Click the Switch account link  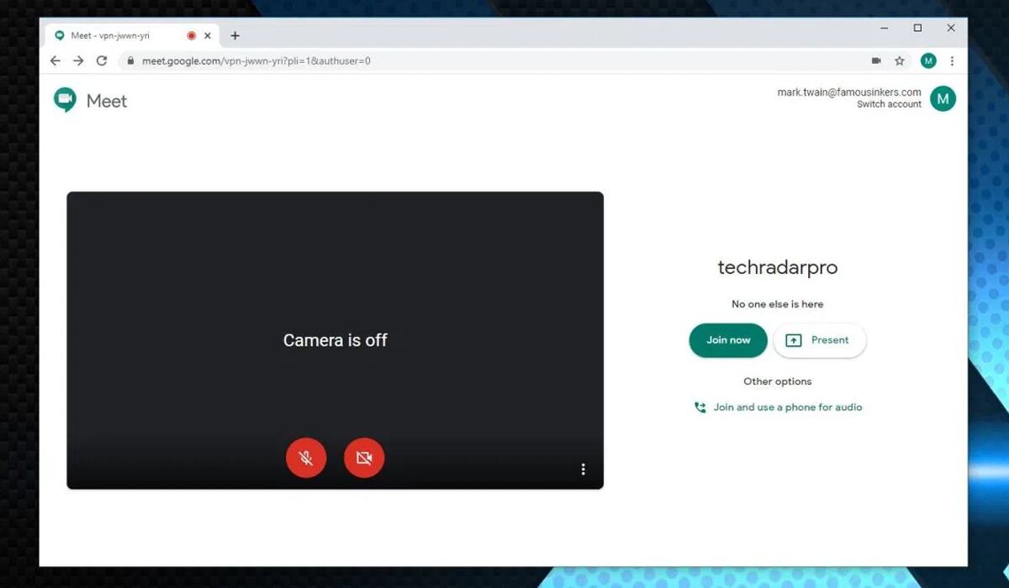point(889,103)
